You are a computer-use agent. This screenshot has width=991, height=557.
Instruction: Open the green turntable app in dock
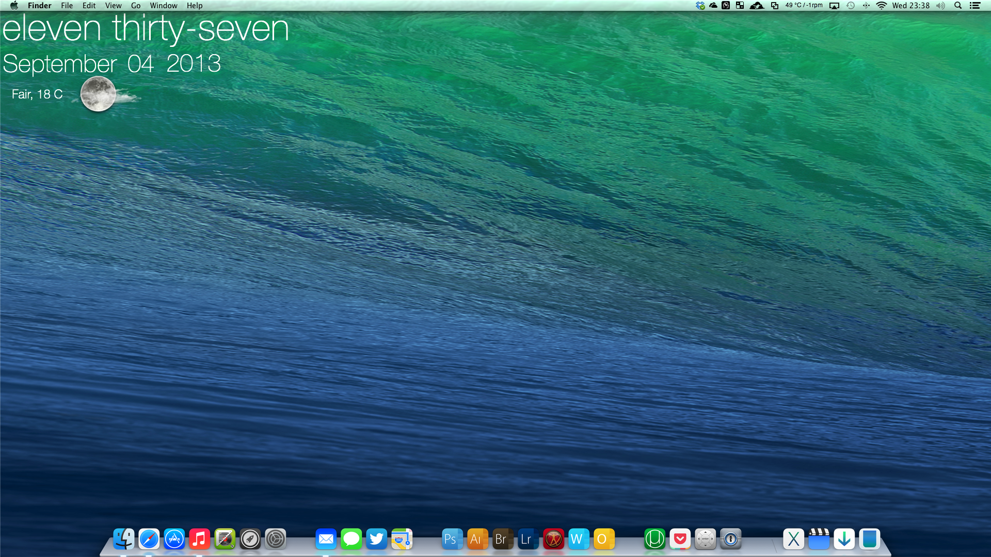(225, 539)
